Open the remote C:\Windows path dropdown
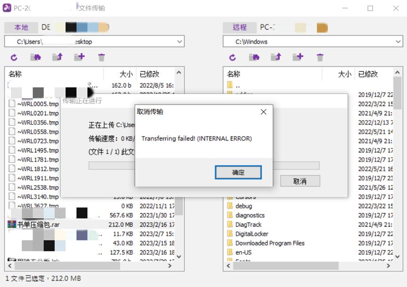 click(x=398, y=41)
